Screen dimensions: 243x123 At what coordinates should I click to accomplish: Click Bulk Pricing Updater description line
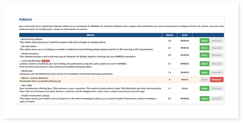pyautogui.click(x=63, y=42)
